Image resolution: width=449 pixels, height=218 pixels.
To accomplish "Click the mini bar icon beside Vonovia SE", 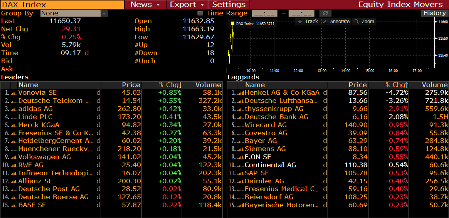I will [x=14, y=93].
